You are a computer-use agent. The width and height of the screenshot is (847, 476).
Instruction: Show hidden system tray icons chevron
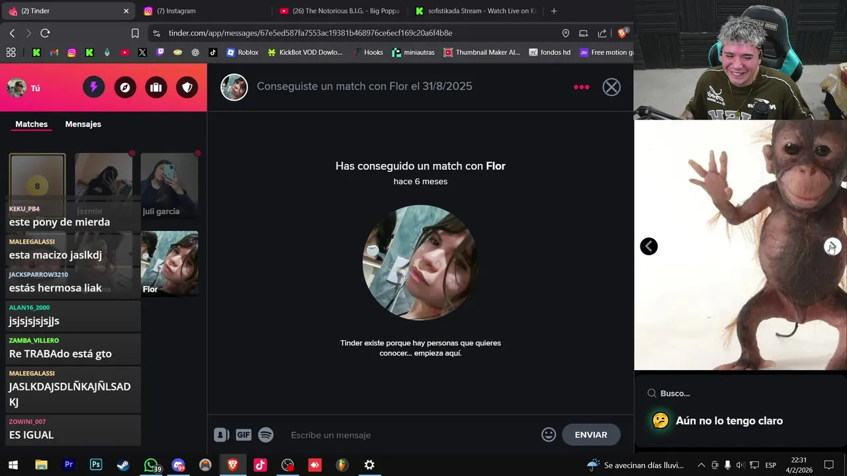[701, 465]
